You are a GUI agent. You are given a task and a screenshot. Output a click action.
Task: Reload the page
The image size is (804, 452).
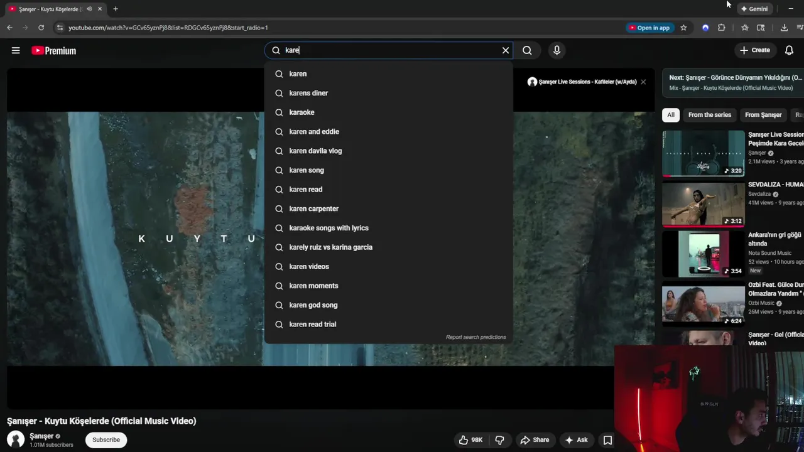point(41,28)
